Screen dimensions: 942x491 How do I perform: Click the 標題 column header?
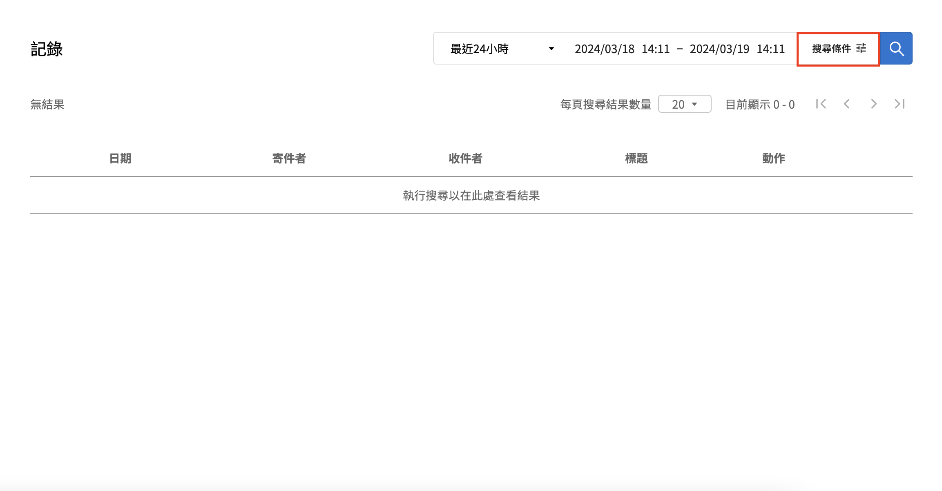coord(636,158)
